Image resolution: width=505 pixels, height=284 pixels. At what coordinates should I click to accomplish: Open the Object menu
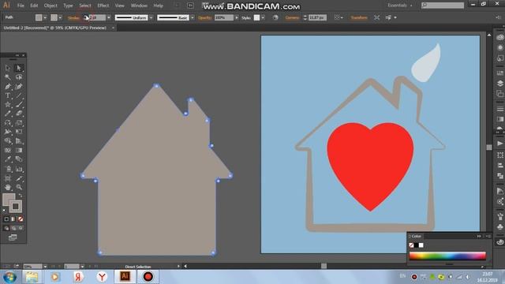(50, 6)
